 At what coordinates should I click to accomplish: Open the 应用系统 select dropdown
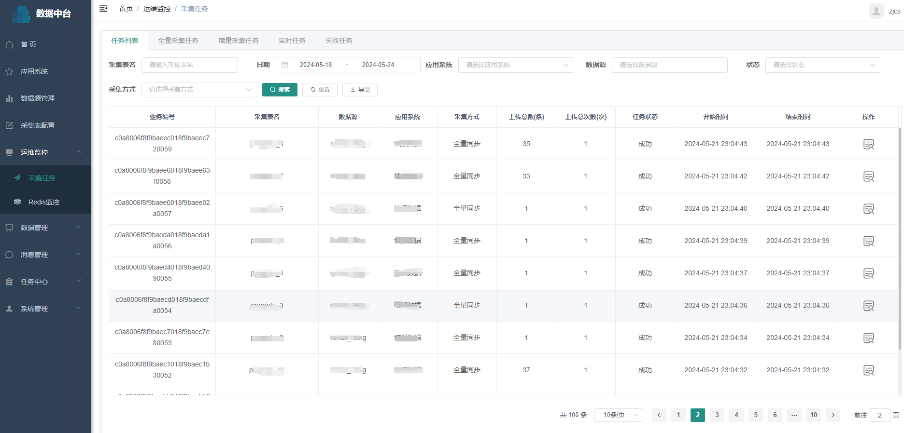click(516, 65)
